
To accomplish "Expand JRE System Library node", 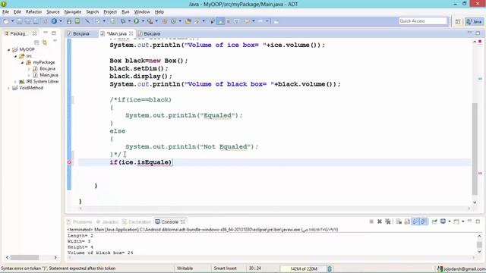I will [x=15, y=82].
